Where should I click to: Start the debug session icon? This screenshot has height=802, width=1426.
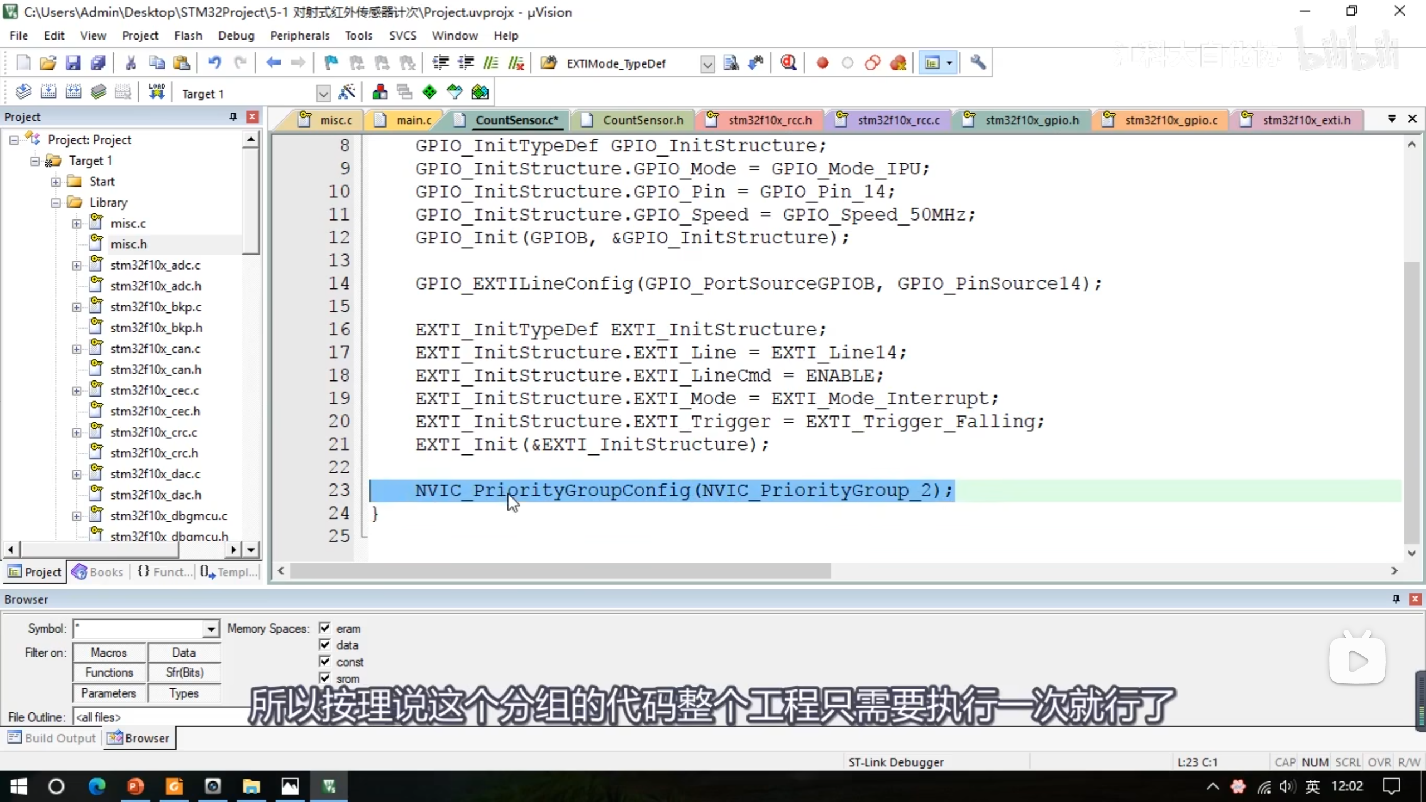tap(788, 63)
